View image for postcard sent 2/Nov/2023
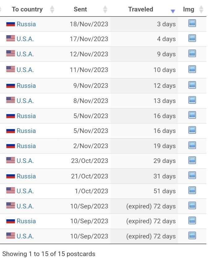215x261 pixels. point(192,145)
